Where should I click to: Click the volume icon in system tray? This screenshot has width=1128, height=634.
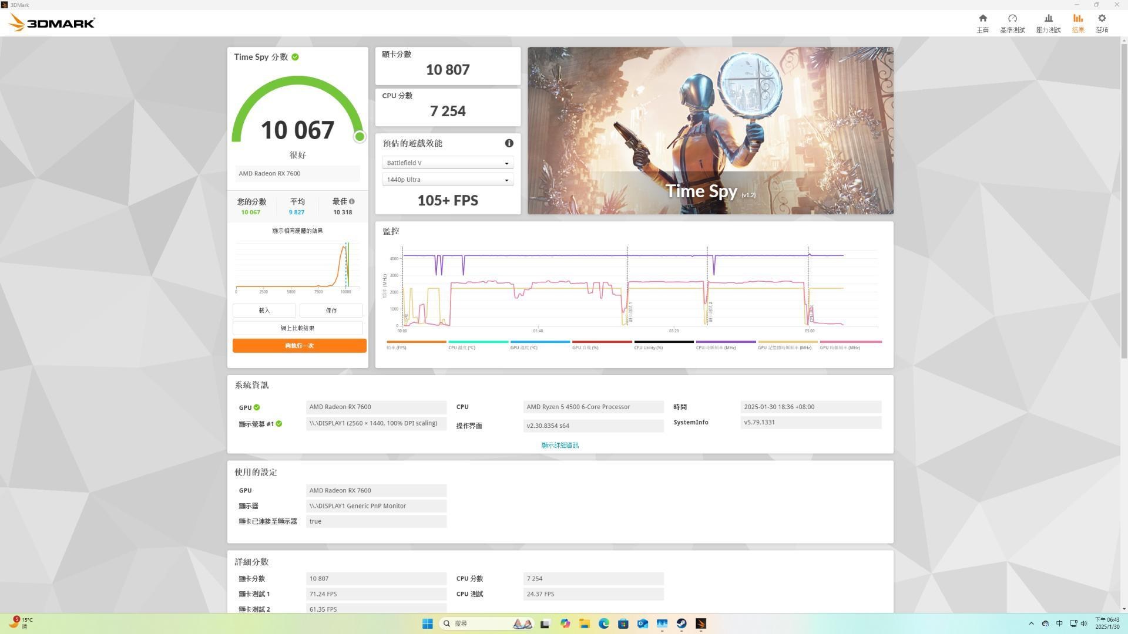pyautogui.click(x=1084, y=623)
